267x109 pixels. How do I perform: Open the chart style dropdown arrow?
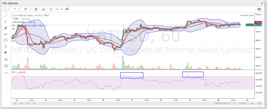click(30, 9)
